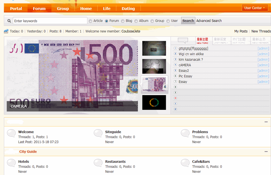Select the Album search radio button

[136, 21]
